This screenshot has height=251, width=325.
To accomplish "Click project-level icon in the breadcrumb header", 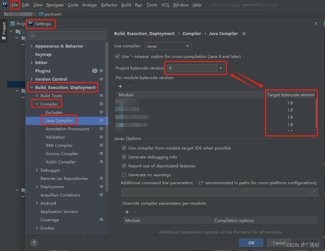I will coord(244,34).
